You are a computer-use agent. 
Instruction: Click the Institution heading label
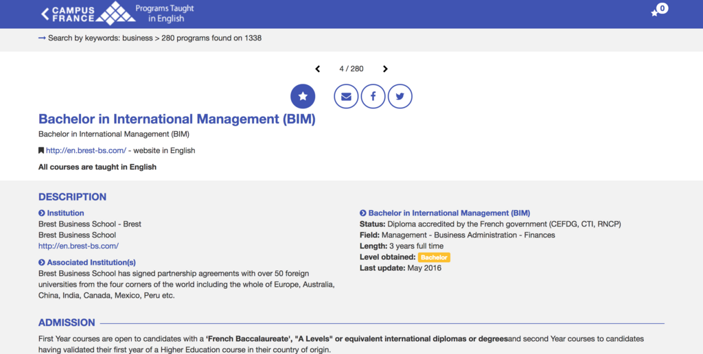point(65,213)
